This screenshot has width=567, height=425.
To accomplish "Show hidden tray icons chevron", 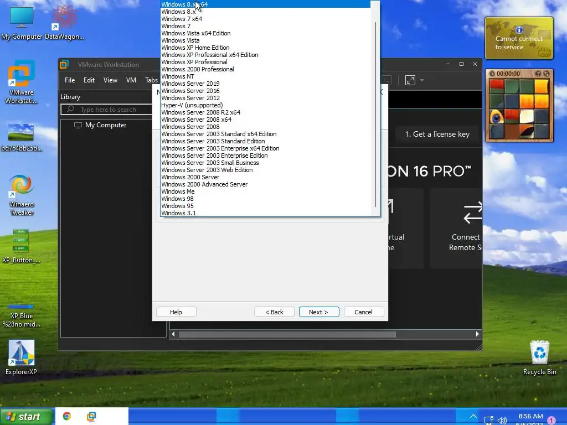I will click(x=473, y=416).
